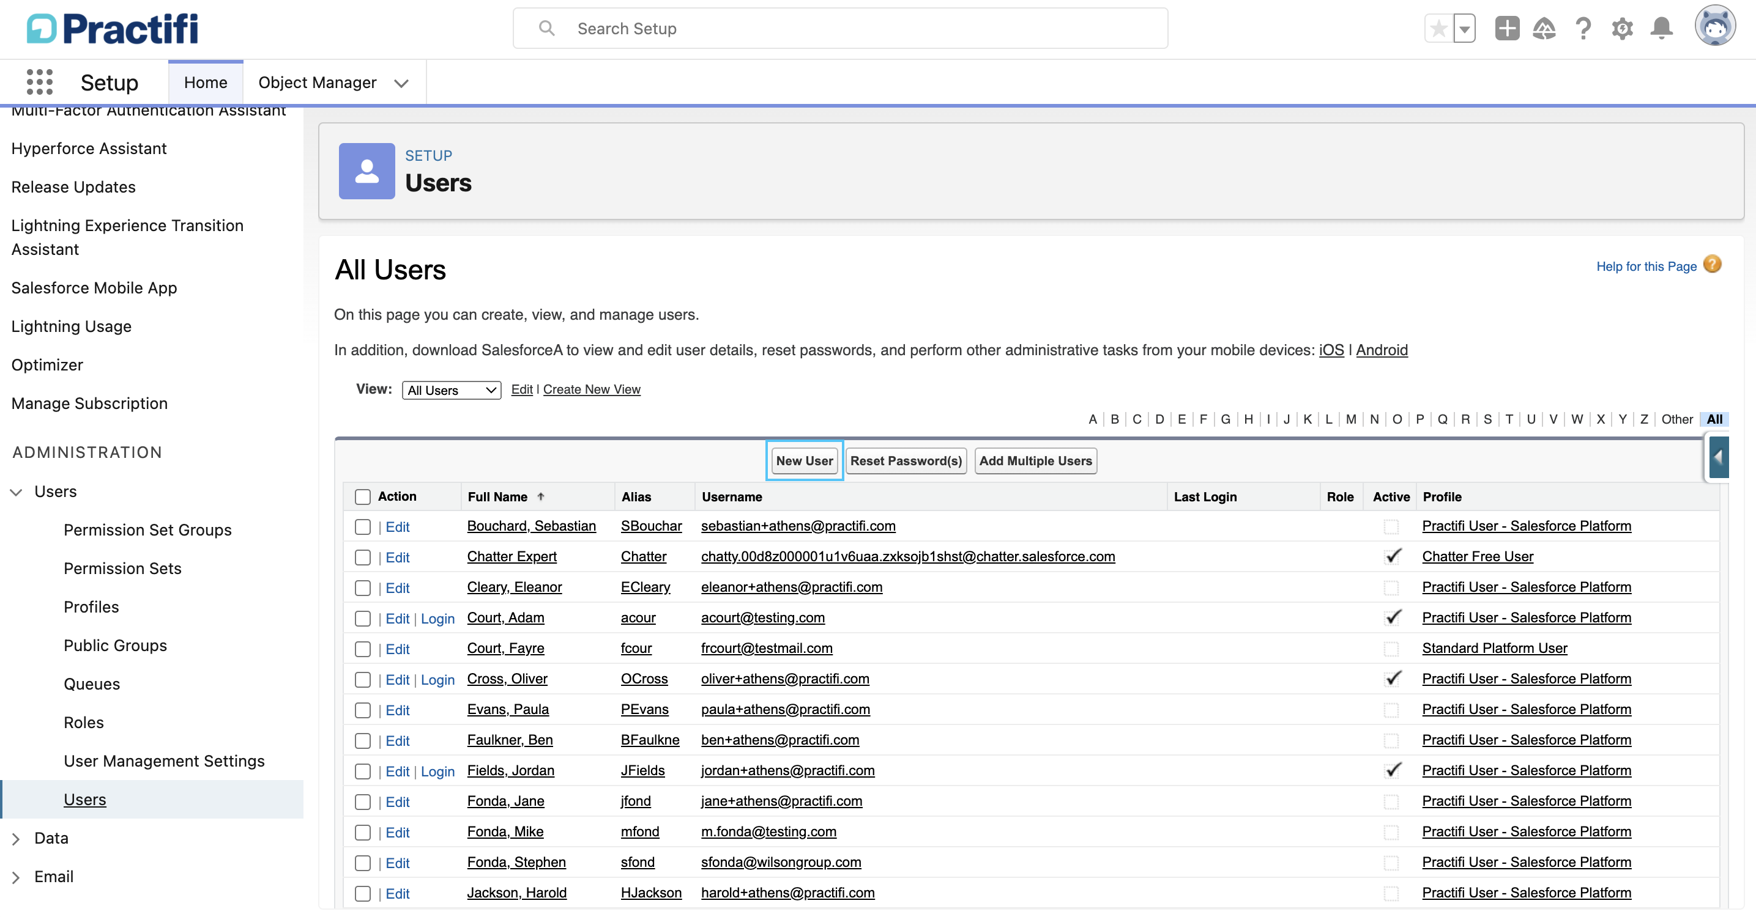The height and width of the screenshot is (917, 1756).
Task: Open Queues in sidebar
Action: 92,684
